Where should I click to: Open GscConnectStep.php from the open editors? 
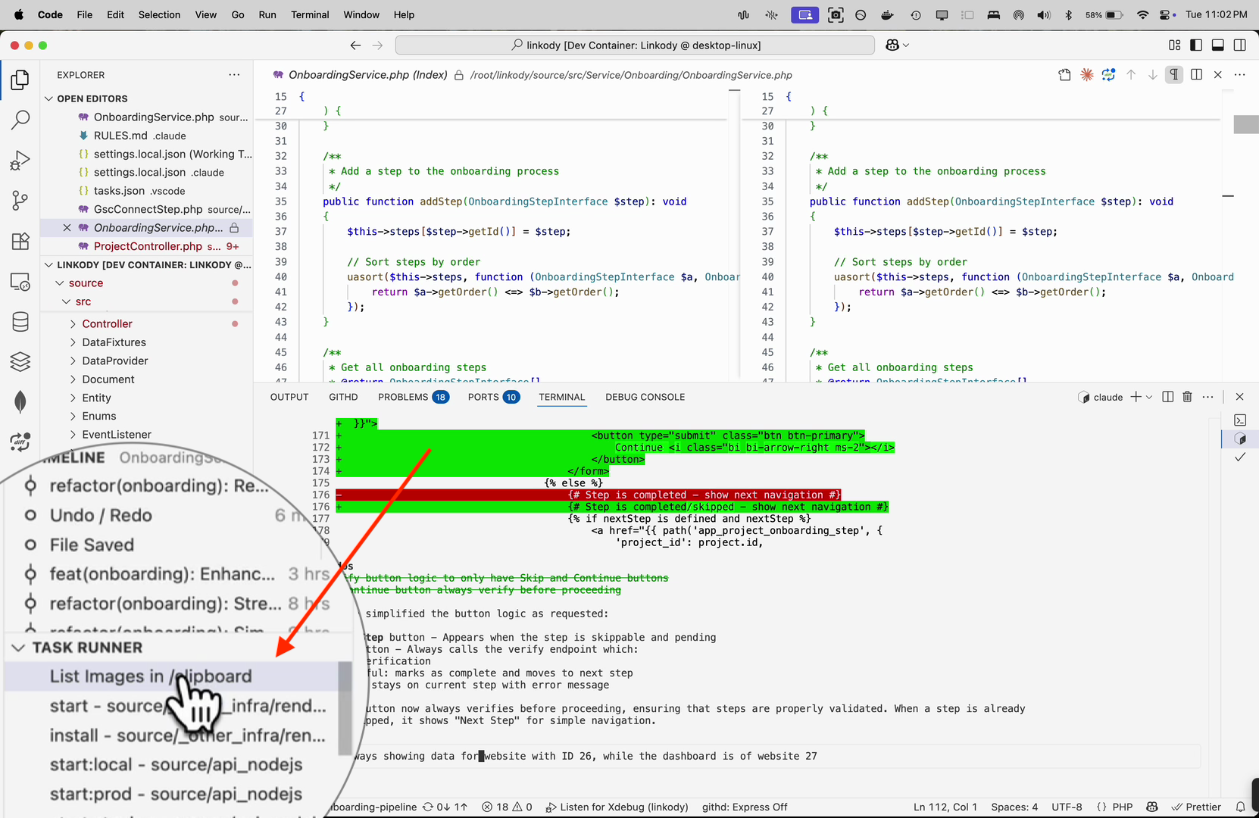pyautogui.click(x=148, y=209)
